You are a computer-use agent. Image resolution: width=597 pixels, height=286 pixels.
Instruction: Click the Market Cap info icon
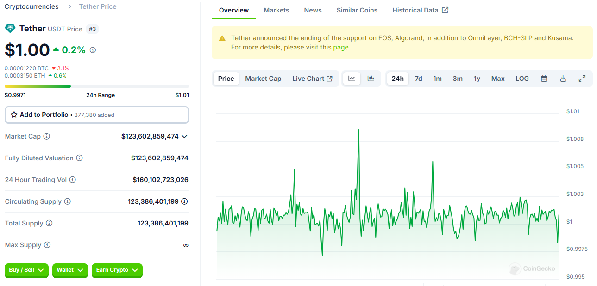pos(47,136)
